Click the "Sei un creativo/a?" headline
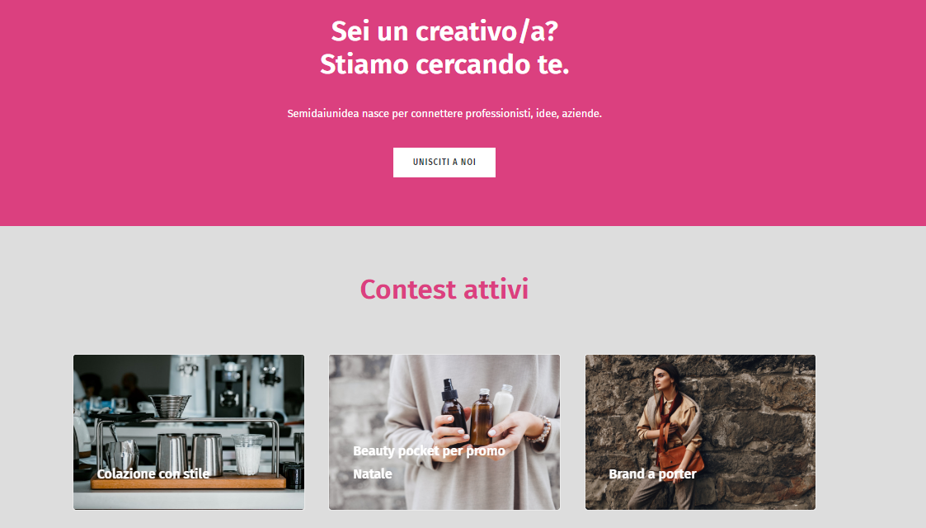Viewport: 926px width, 528px height. tap(444, 31)
